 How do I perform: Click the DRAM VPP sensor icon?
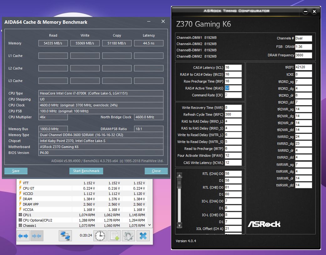pyautogui.click(x=20, y=204)
